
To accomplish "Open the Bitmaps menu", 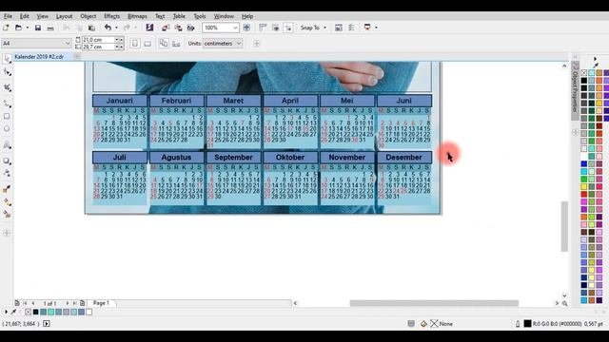I will point(137,16).
